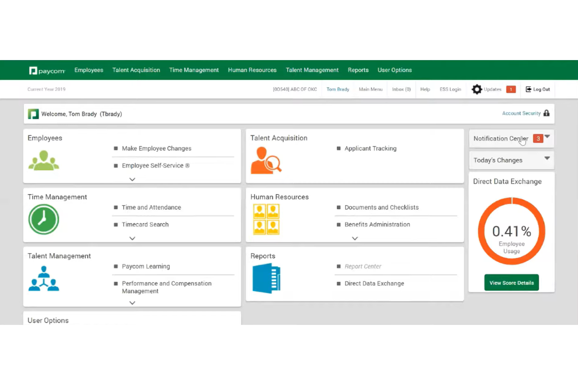This screenshot has height=385, width=578.
Task: Click the Paycom logo
Action: pyautogui.click(x=46, y=71)
